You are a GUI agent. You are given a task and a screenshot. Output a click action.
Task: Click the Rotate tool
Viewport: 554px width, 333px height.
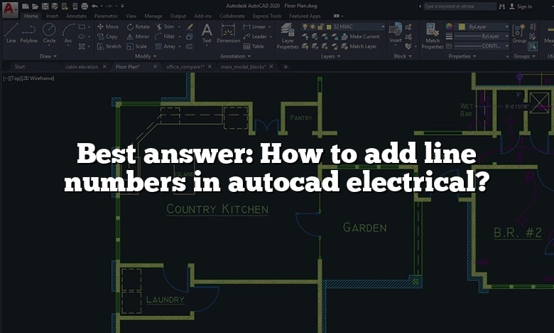pyautogui.click(x=138, y=27)
